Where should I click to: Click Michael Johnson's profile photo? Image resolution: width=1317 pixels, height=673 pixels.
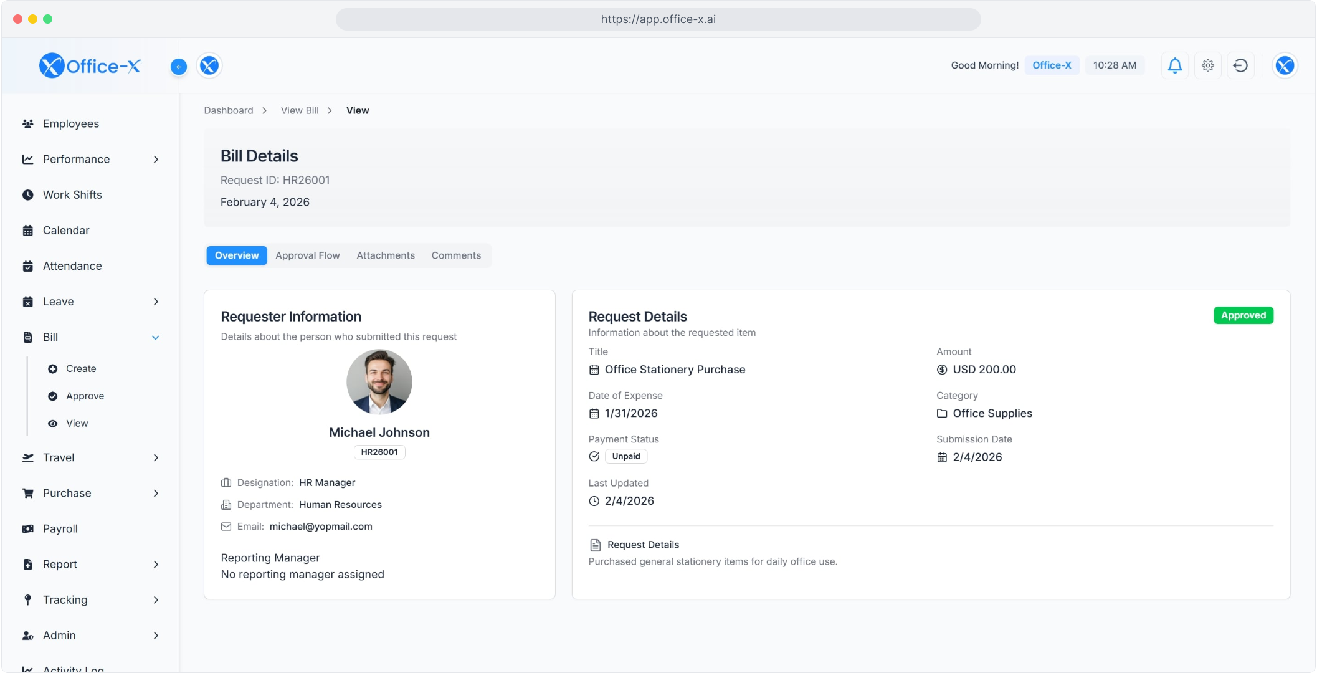pos(379,381)
